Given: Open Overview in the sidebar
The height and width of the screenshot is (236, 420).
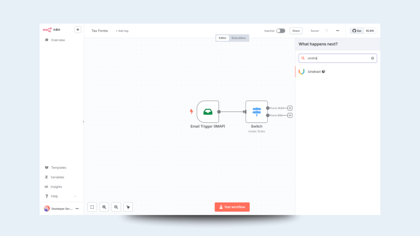Looking at the screenshot, I should point(57,40).
